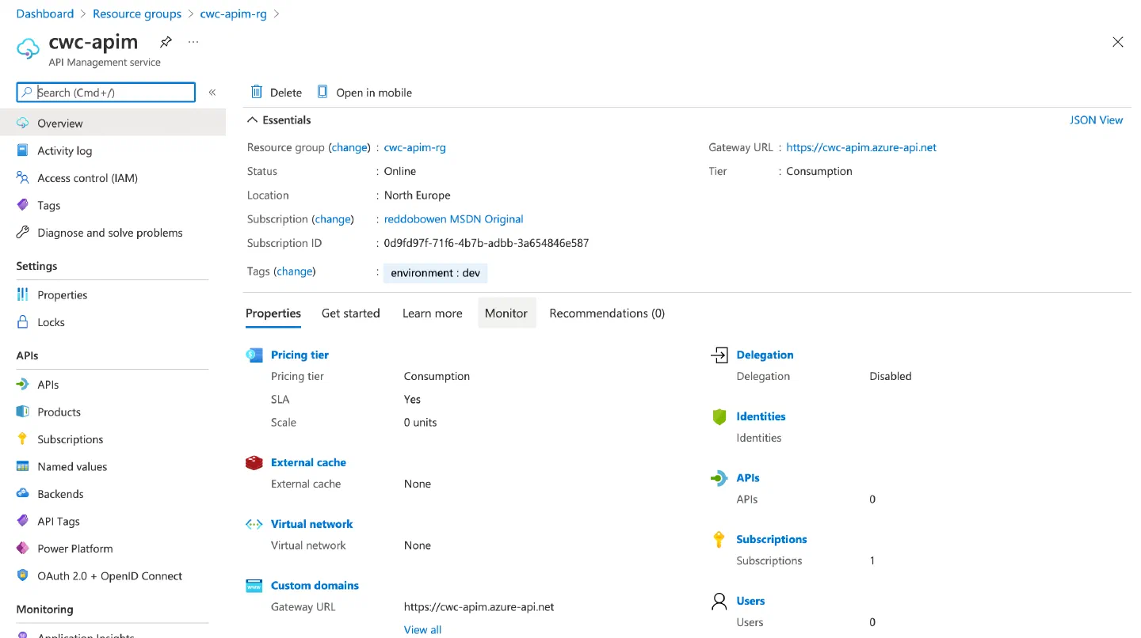Click the Power Platform icon
The height and width of the screenshot is (638, 1141).
(23, 549)
